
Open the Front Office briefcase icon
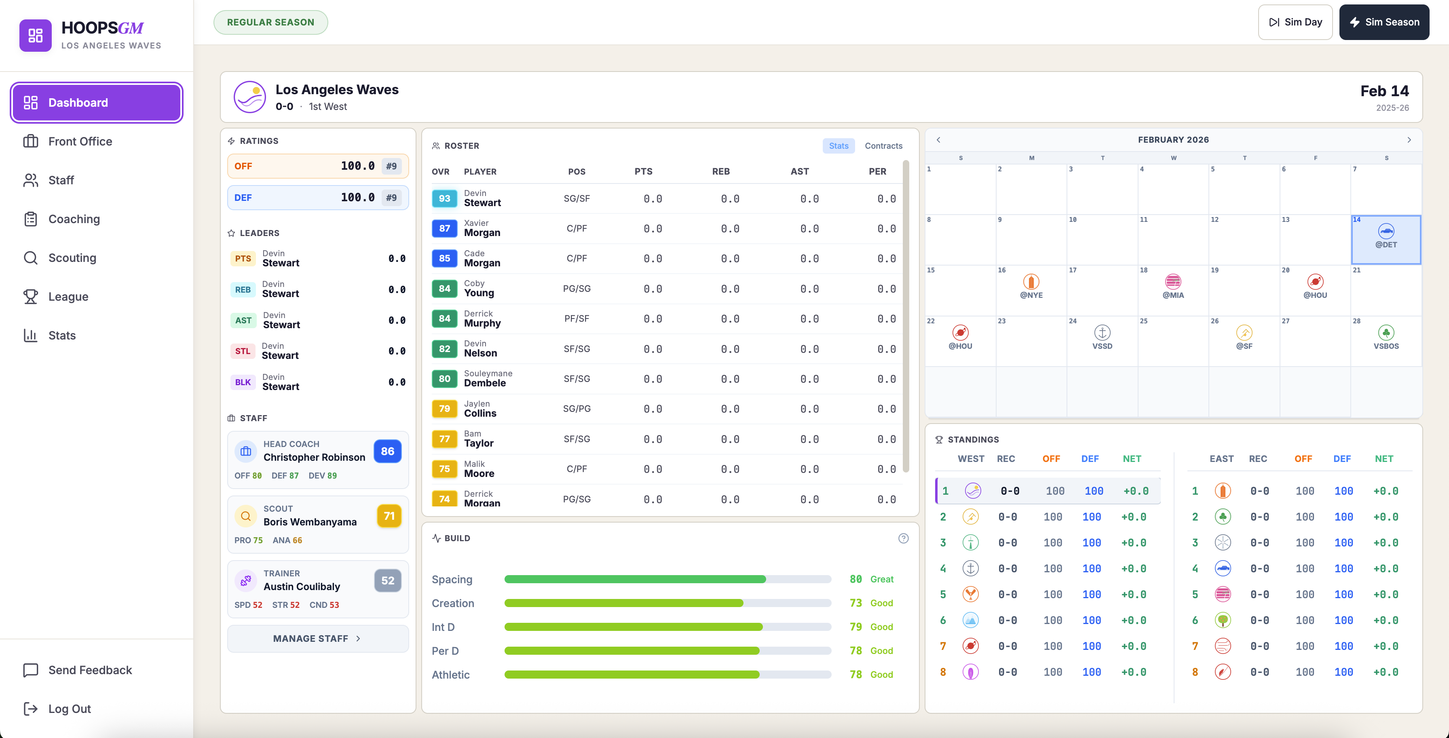[x=32, y=141]
